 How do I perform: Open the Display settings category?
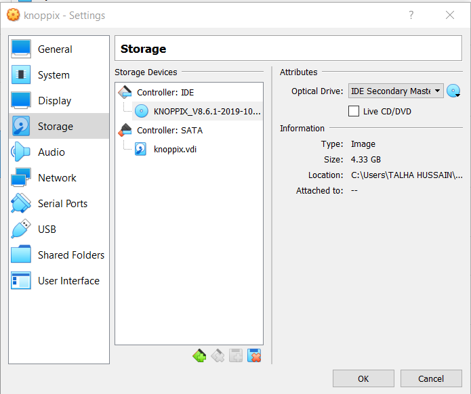pyautogui.click(x=54, y=101)
